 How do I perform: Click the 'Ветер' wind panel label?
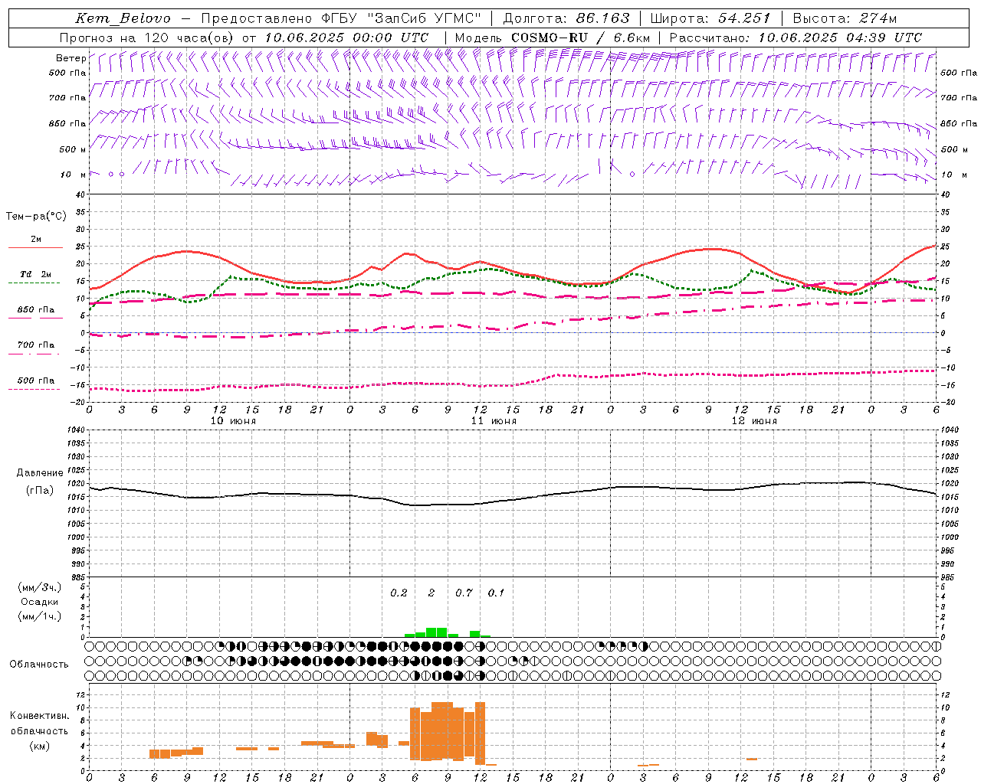click(x=71, y=58)
